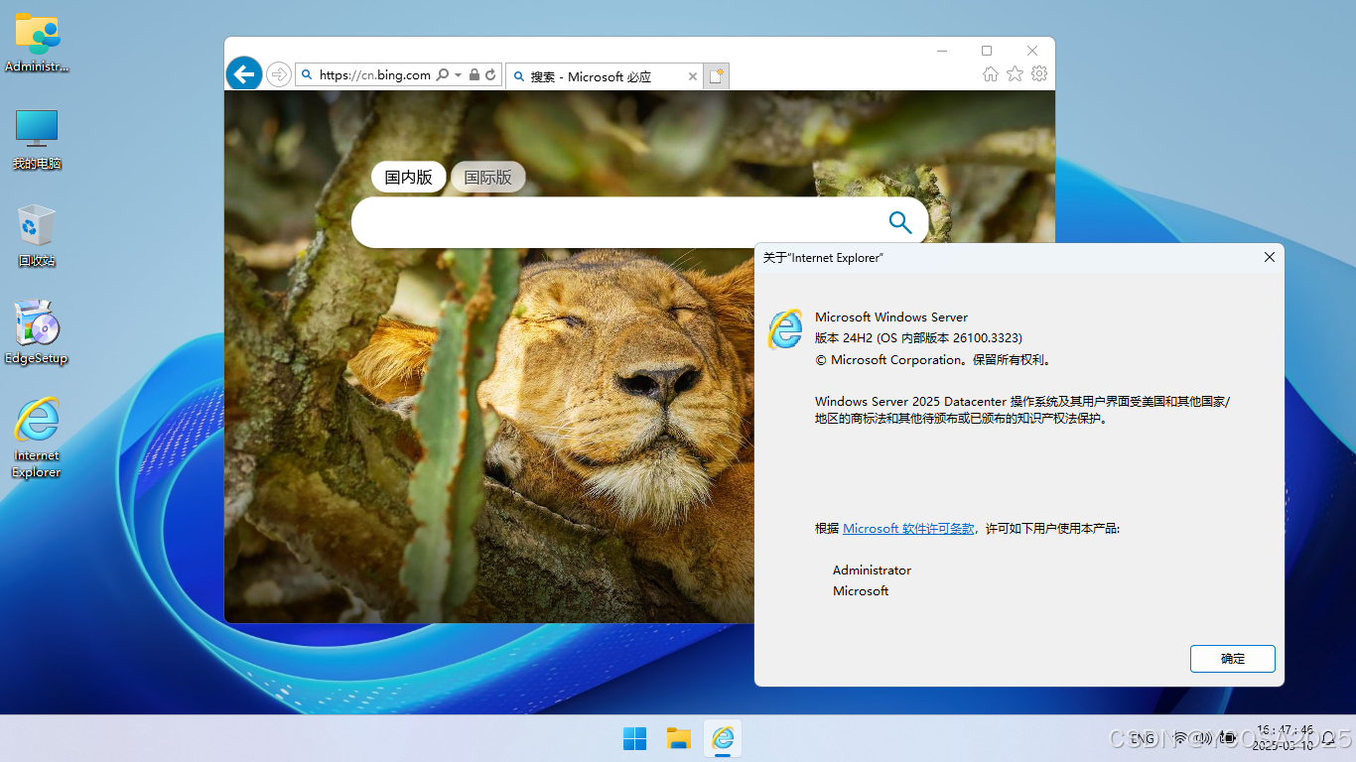Select the 我的电脑 desktop icon
The height and width of the screenshot is (762, 1356).
(37, 140)
